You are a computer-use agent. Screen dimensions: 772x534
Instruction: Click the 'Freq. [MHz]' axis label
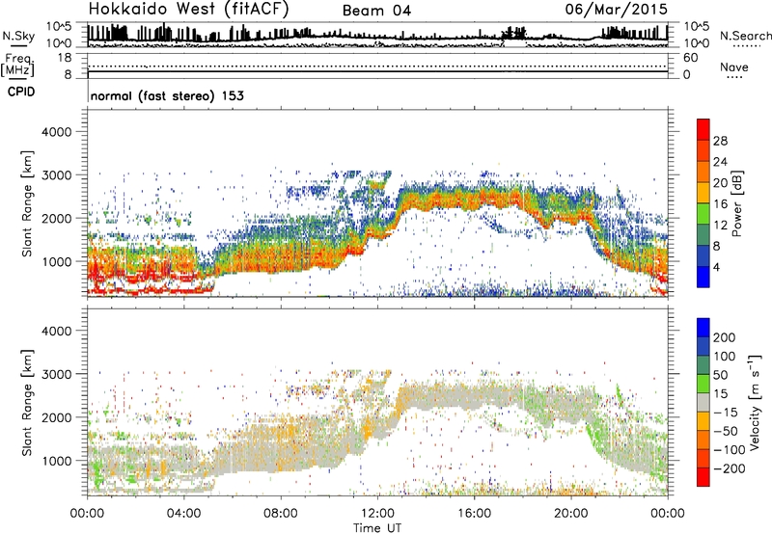tap(17, 65)
